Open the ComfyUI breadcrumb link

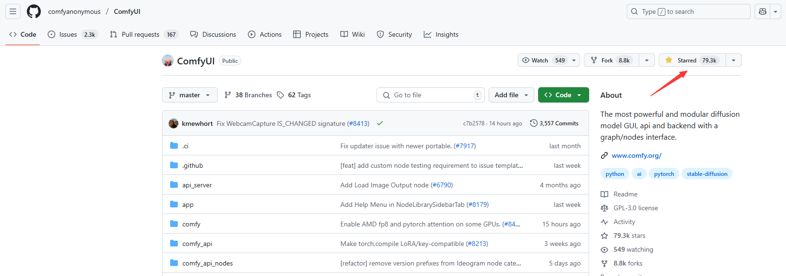(127, 11)
